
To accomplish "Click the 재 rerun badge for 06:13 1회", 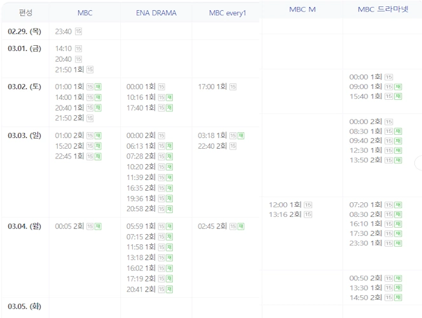I will pos(169,146).
